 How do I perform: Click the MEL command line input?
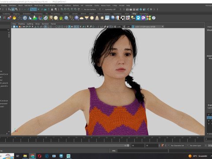143,151
